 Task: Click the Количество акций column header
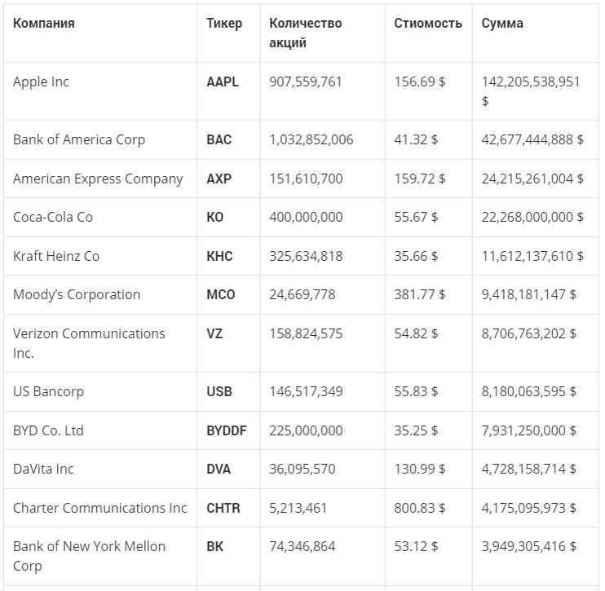tap(306, 33)
